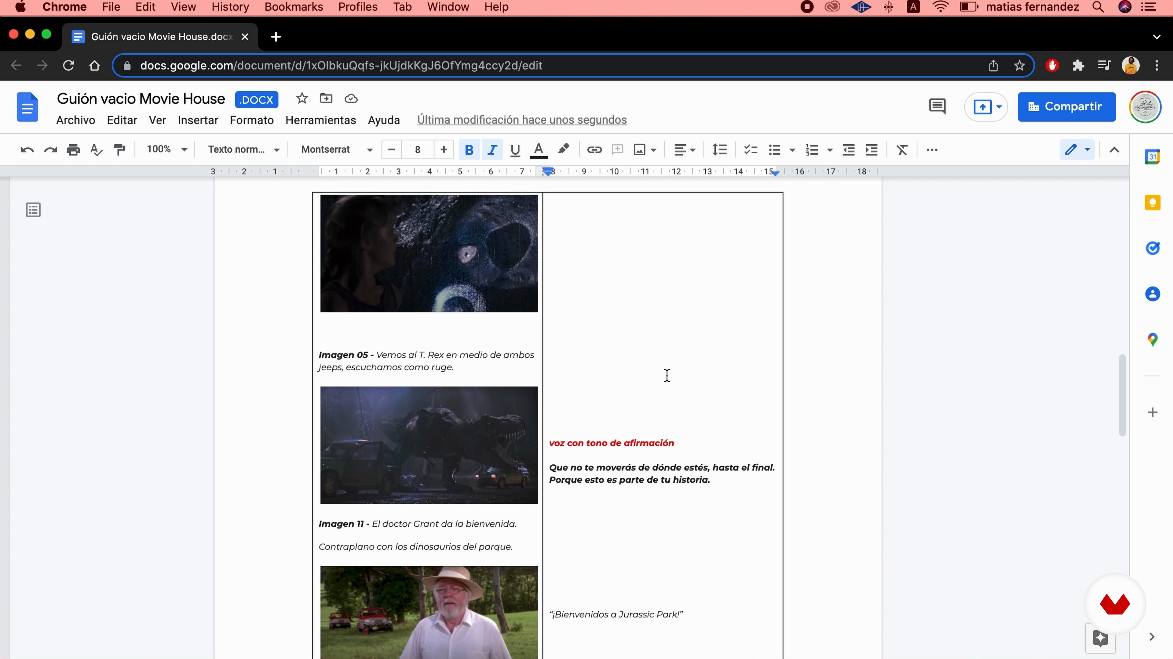Get add-ons with plus icon
This screenshot has height=659, width=1173.
1153,412
